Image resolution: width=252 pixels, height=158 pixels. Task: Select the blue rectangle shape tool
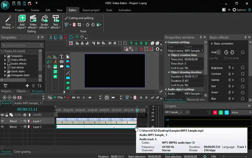point(68,78)
